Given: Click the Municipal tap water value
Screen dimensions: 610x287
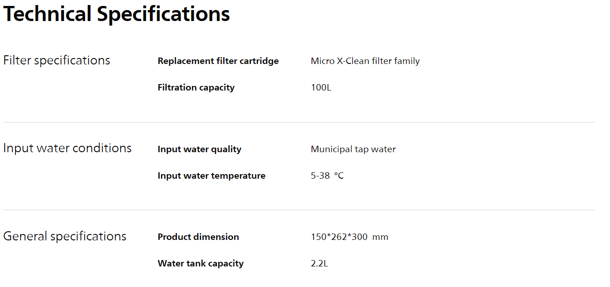Looking at the screenshot, I should tap(353, 149).
